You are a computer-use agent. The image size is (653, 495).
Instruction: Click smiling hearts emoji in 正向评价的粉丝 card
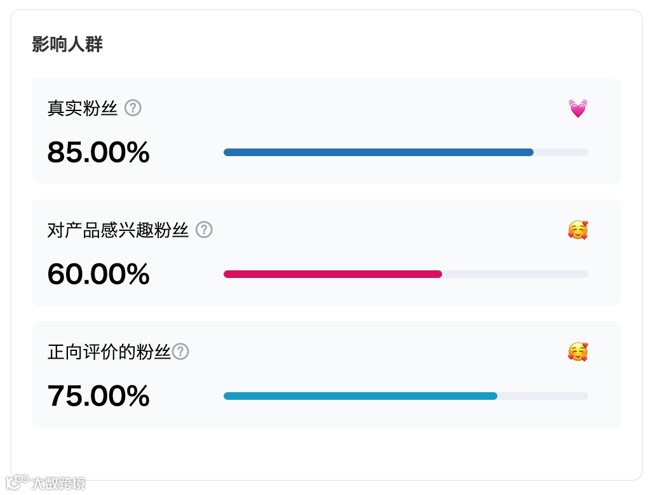pos(578,352)
